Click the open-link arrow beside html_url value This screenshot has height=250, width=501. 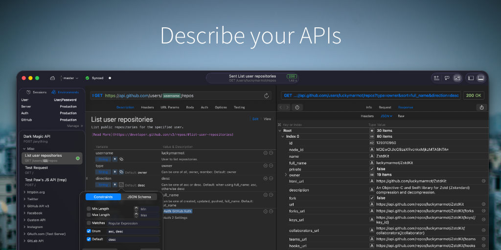pyautogui.click(x=483, y=181)
